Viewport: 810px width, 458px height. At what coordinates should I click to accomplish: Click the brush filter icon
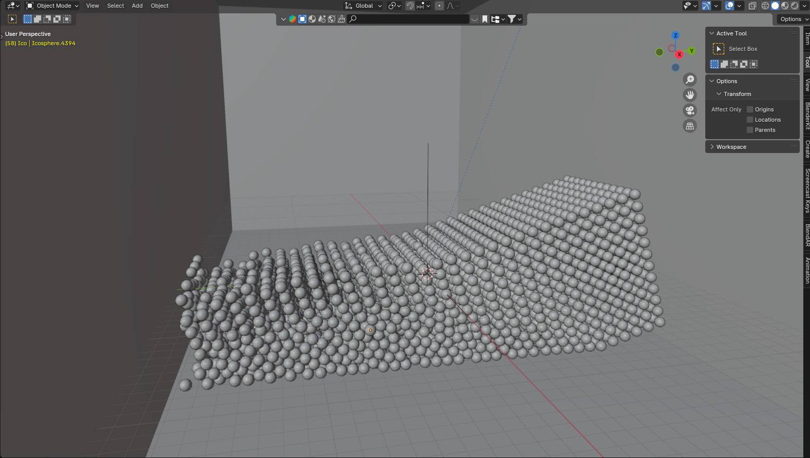341,19
